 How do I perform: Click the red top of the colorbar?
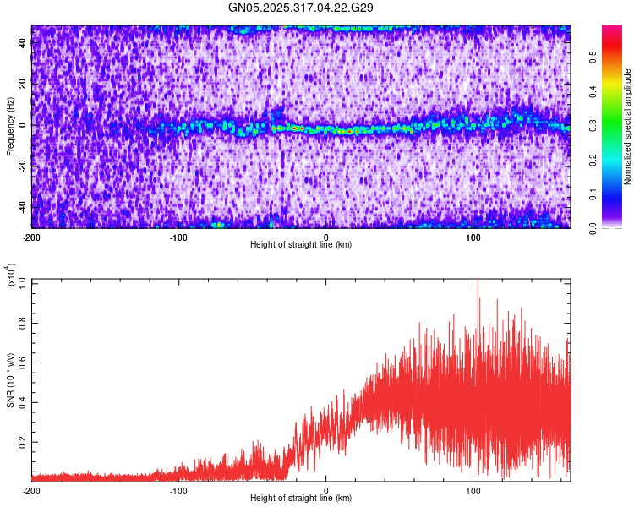pyautogui.click(x=611, y=32)
